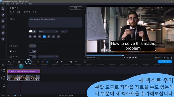Toggle visibility eye of titles track
This screenshot has height=97, width=174.
tap(4, 70)
